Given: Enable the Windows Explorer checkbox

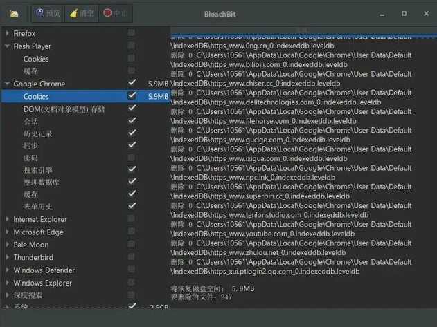Looking at the screenshot, I should pos(132,282).
